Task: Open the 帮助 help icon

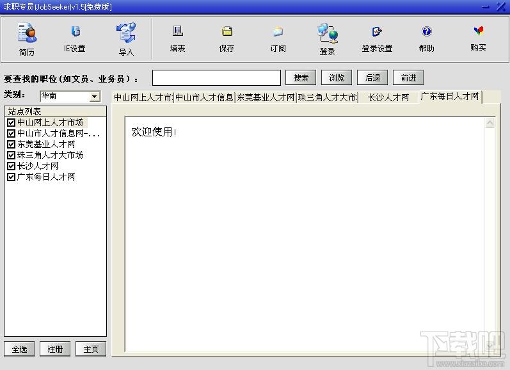Action: pyautogui.click(x=426, y=38)
